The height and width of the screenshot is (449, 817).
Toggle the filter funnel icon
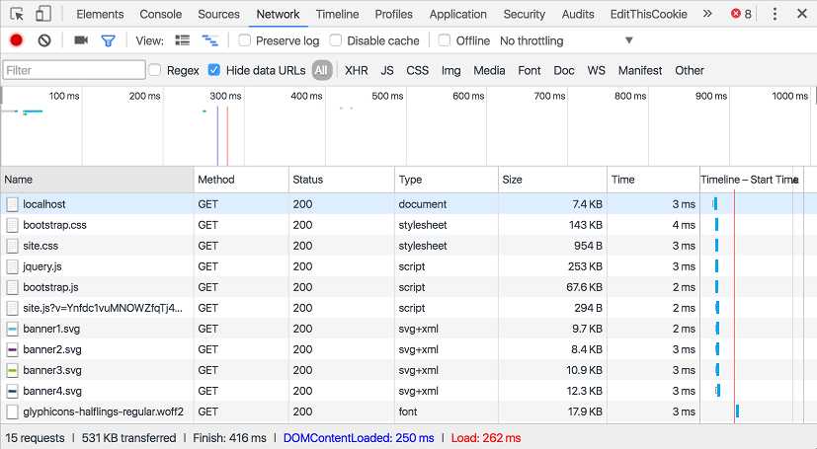pos(108,40)
